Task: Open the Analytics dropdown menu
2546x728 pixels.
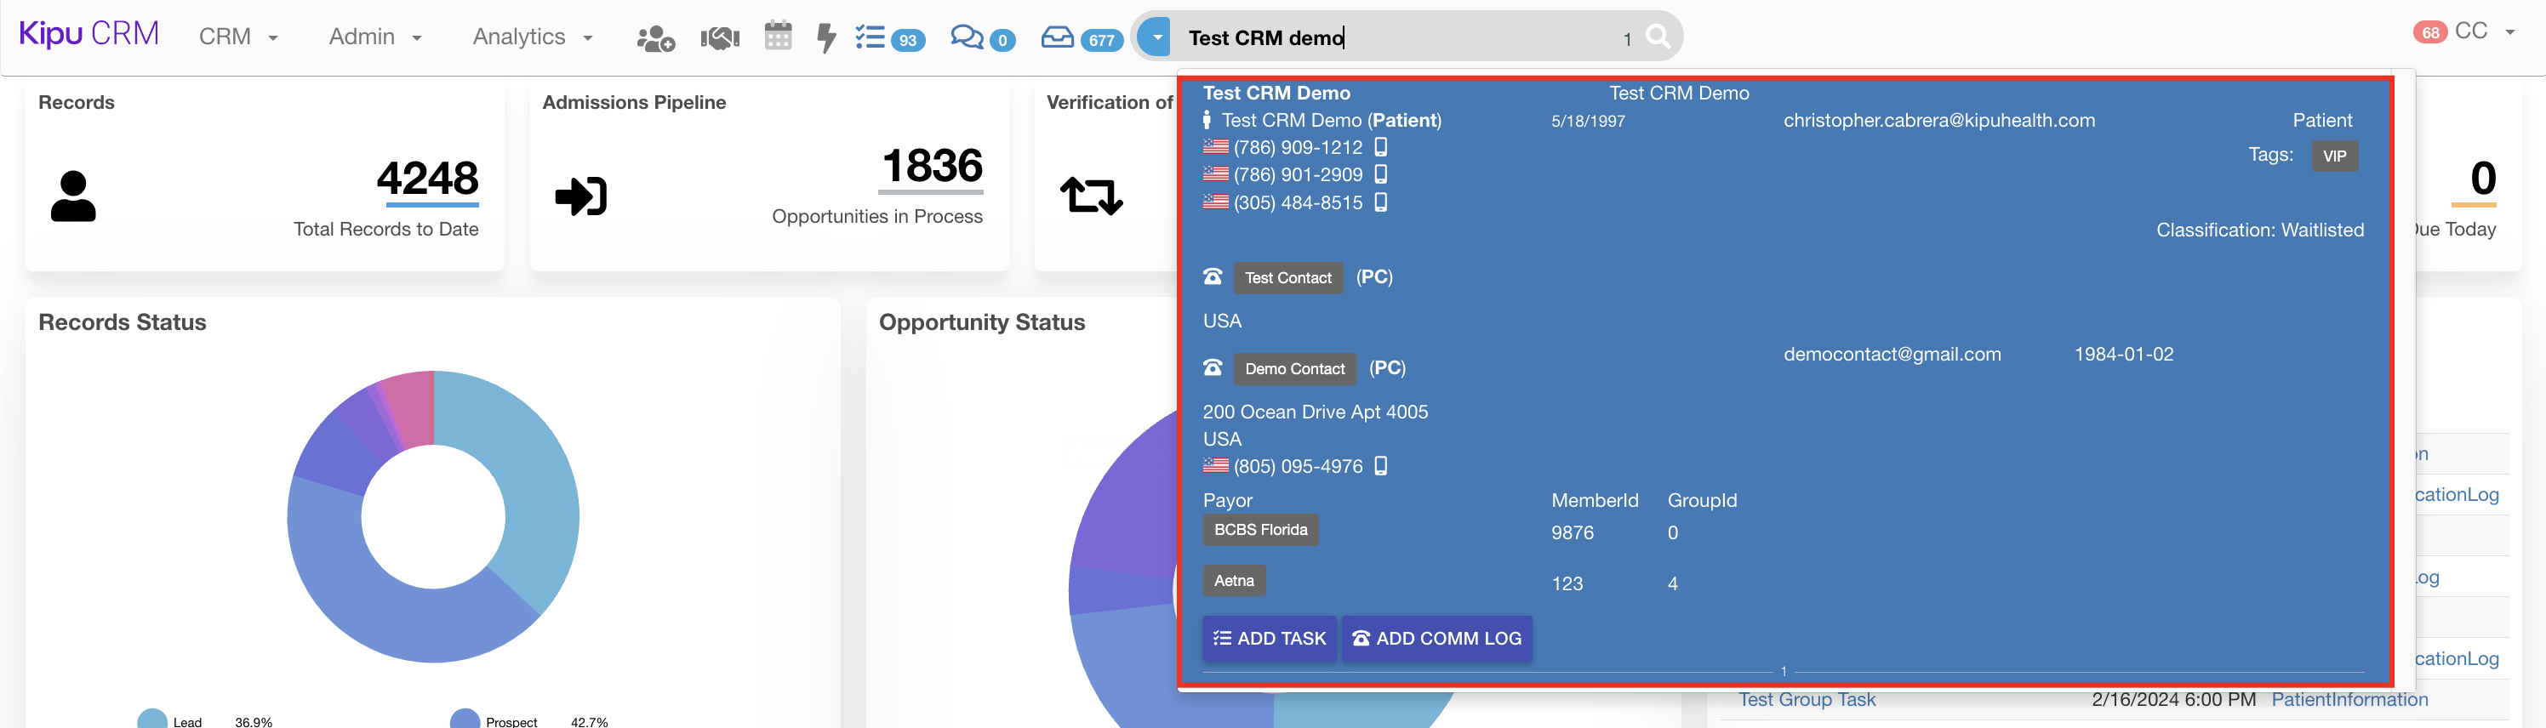Action: 532,37
